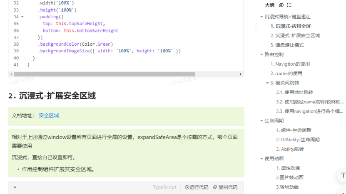Viewport: 346px width, 194px height.
Task: Collapse the code block using its caret
Action: 15,187
